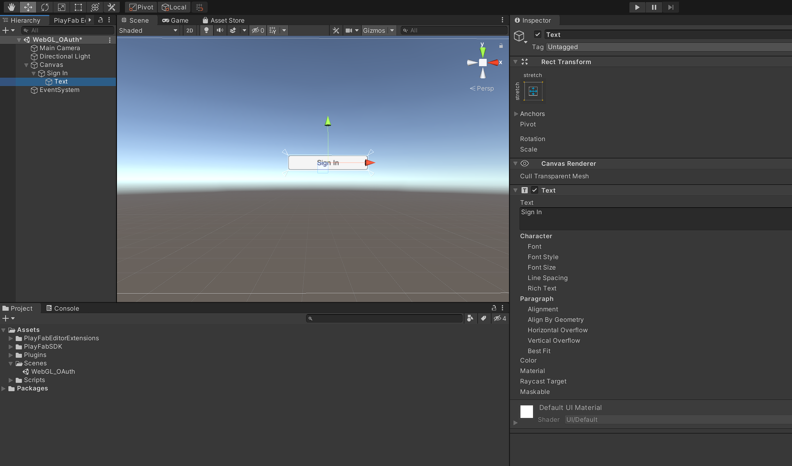792x466 pixels.
Task: Expand the PlayFabSDK folder
Action: point(11,347)
